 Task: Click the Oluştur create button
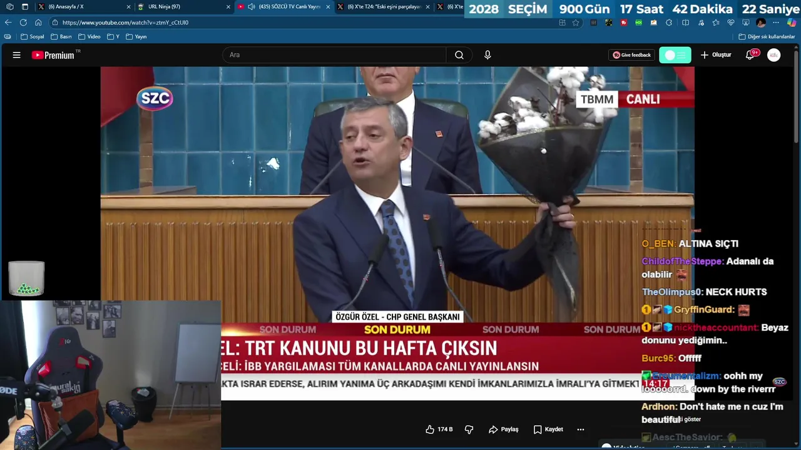pyautogui.click(x=716, y=55)
